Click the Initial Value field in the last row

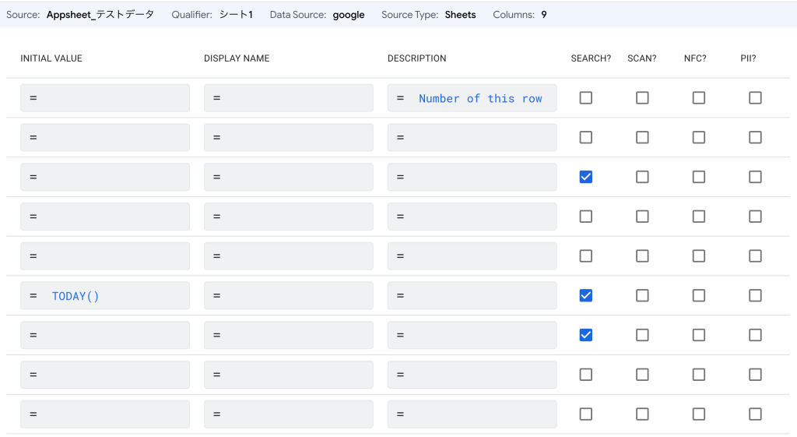pos(105,414)
